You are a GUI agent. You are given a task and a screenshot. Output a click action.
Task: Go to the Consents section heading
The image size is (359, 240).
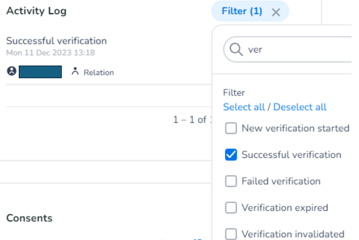(29, 218)
